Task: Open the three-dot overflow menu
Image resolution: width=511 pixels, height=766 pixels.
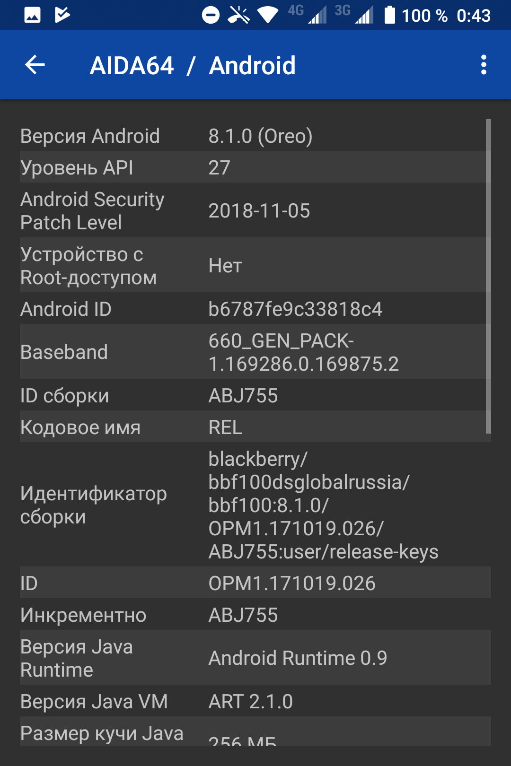Action: (x=484, y=65)
